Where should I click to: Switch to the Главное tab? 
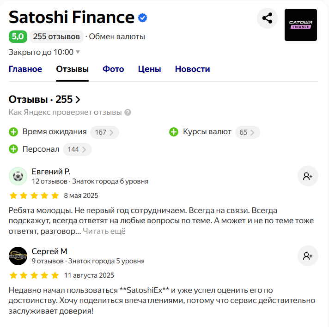point(25,69)
